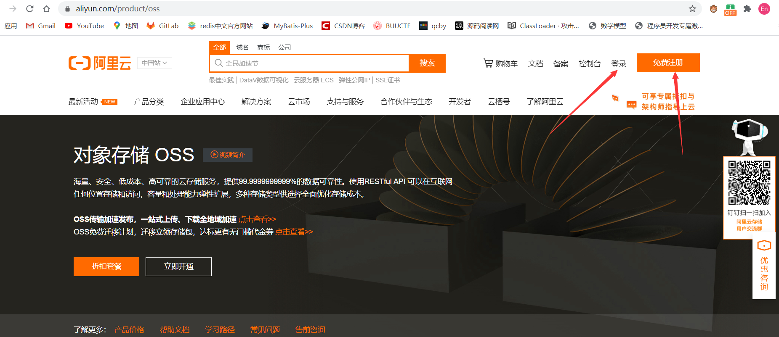Image resolution: width=779 pixels, height=337 pixels.
Task: Open the 地图 maps bookmark
Action: pos(125,26)
